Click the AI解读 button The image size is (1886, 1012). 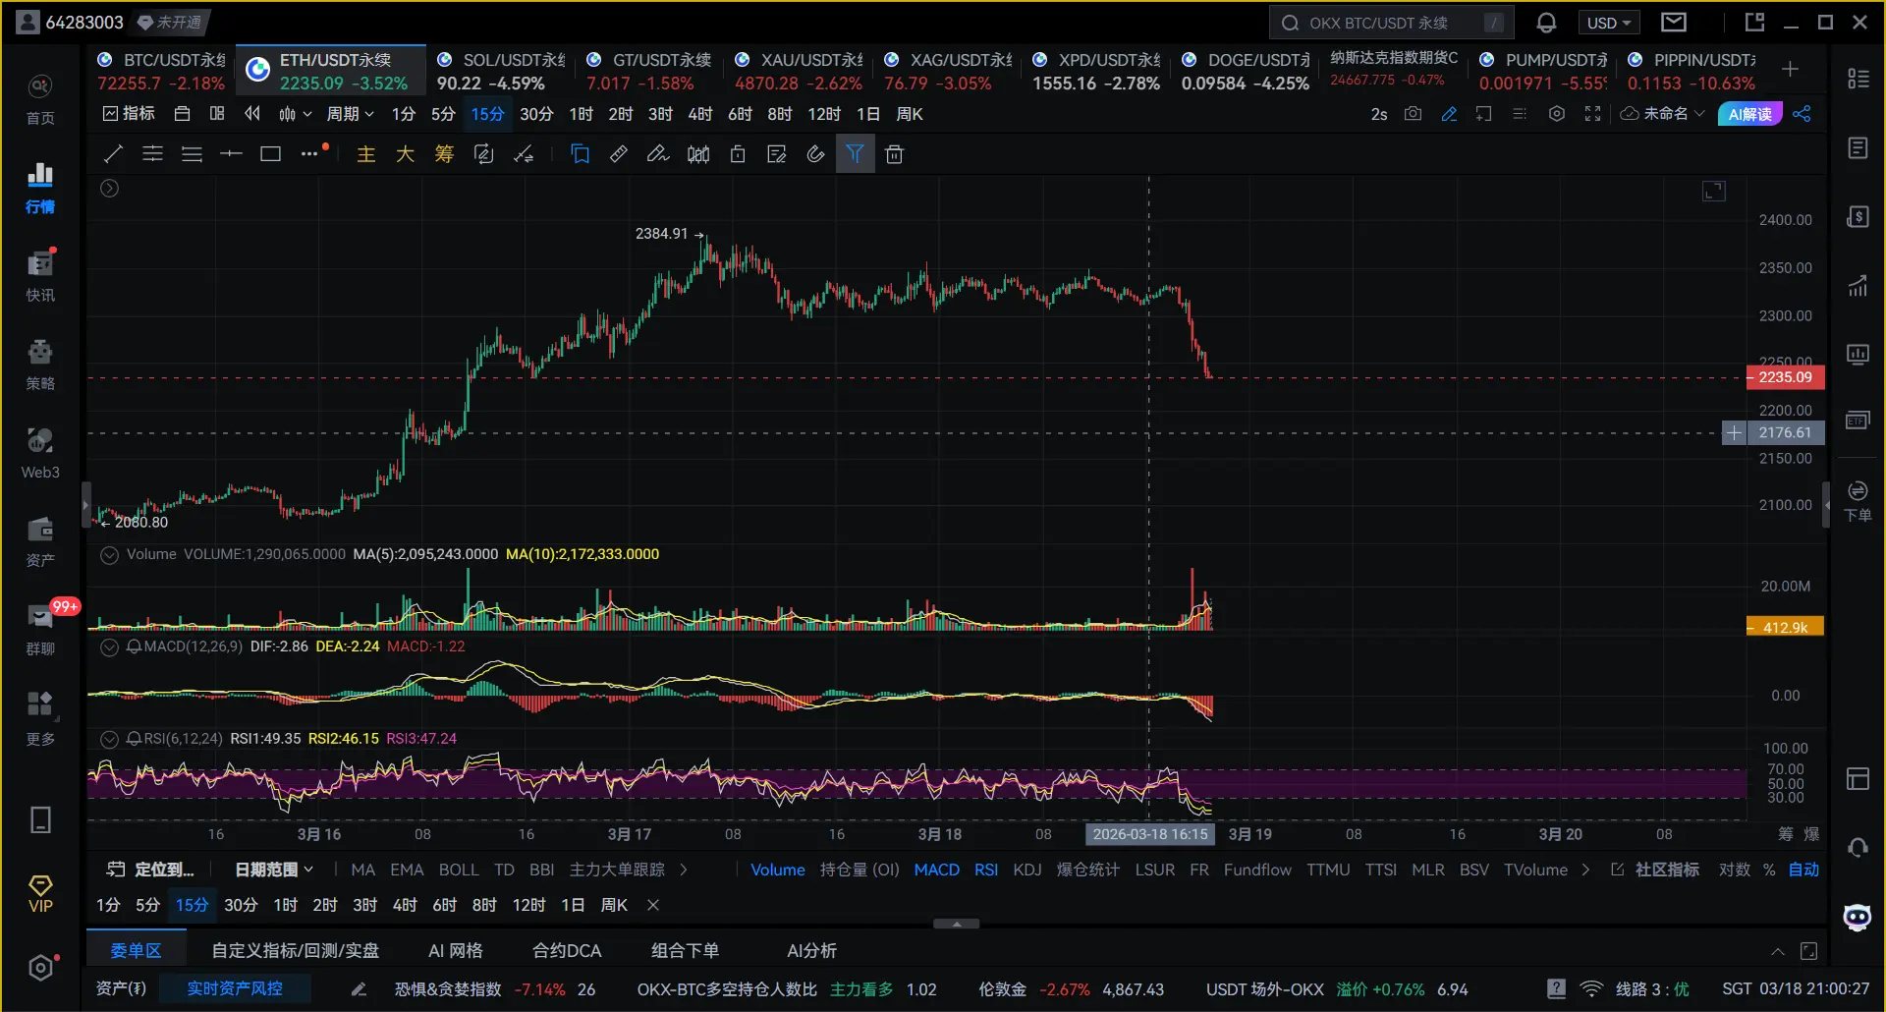[x=1749, y=114]
